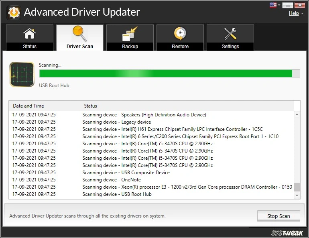
Task: Click the Advanced Driver Updater logo icon
Action: [x=13, y=12]
